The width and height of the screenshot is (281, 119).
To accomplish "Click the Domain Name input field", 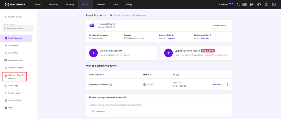I will pos(17,28).
